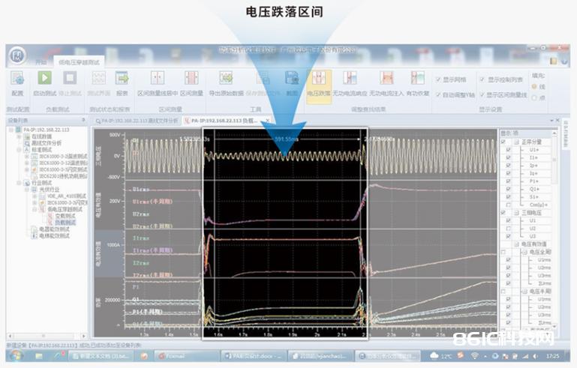Switch to 低电压穿越测试 ribbon tab
577x368 pixels.
[x=79, y=62]
